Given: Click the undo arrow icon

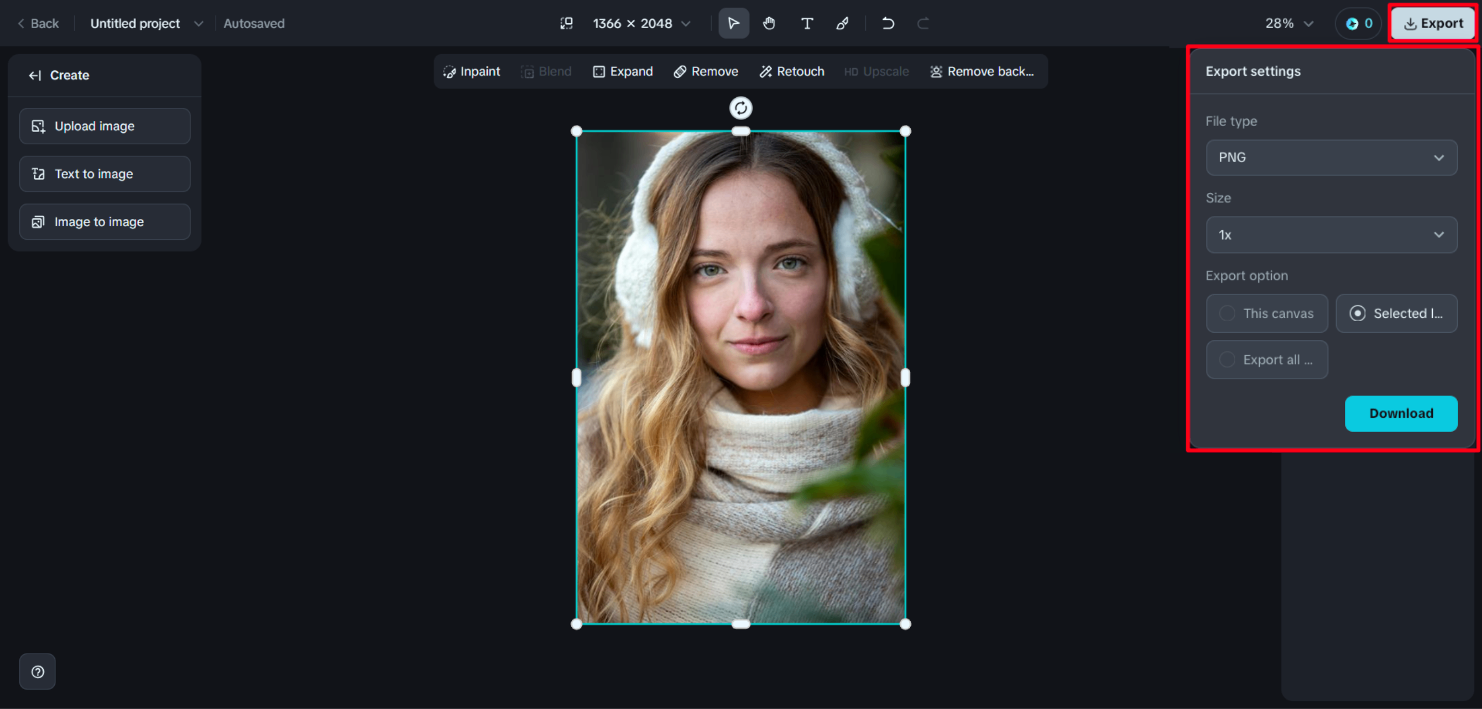Looking at the screenshot, I should tap(888, 24).
